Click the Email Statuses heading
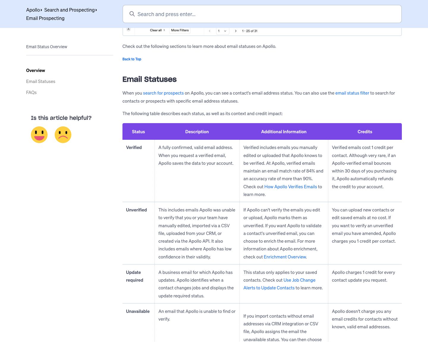Image resolution: width=428 pixels, height=342 pixels. click(x=150, y=79)
